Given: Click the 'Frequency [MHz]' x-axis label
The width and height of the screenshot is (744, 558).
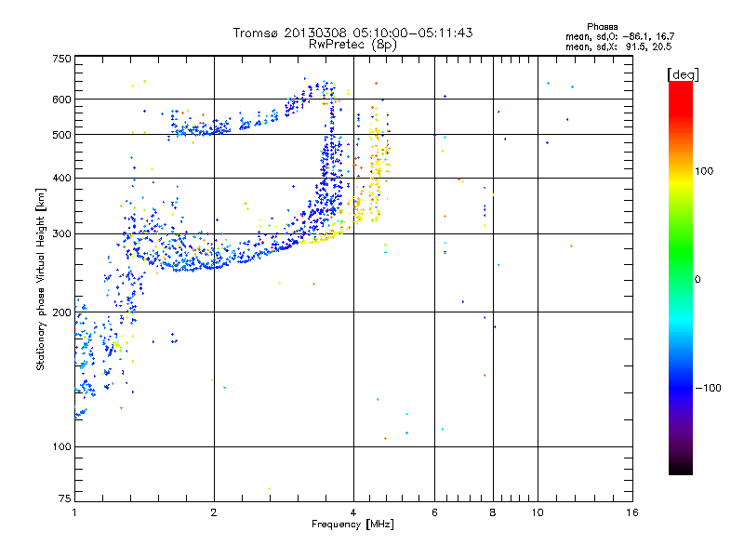Looking at the screenshot, I should tap(352, 525).
